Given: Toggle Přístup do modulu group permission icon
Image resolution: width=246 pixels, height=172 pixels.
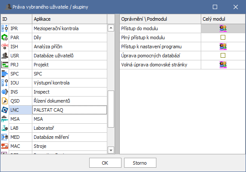Looking at the screenshot, I should coord(223,28).
